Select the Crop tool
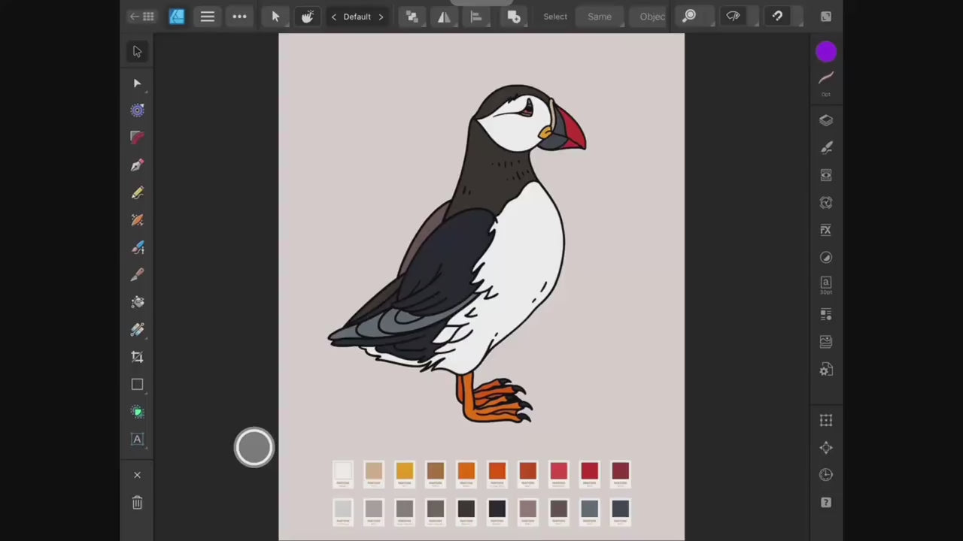Viewport: 963px width, 541px height. (137, 357)
